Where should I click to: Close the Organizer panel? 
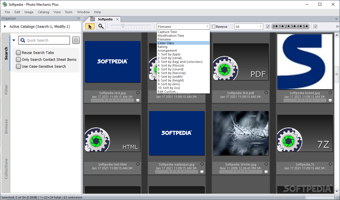(x=79, y=18)
